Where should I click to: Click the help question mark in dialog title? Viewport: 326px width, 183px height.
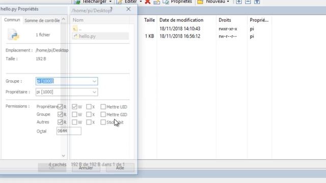click(x=111, y=9)
